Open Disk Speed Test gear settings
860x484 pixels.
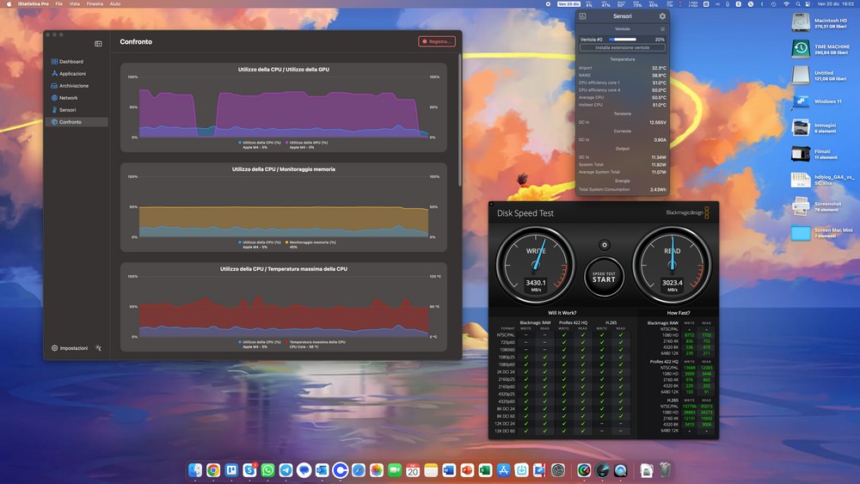click(x=604, y=245)
